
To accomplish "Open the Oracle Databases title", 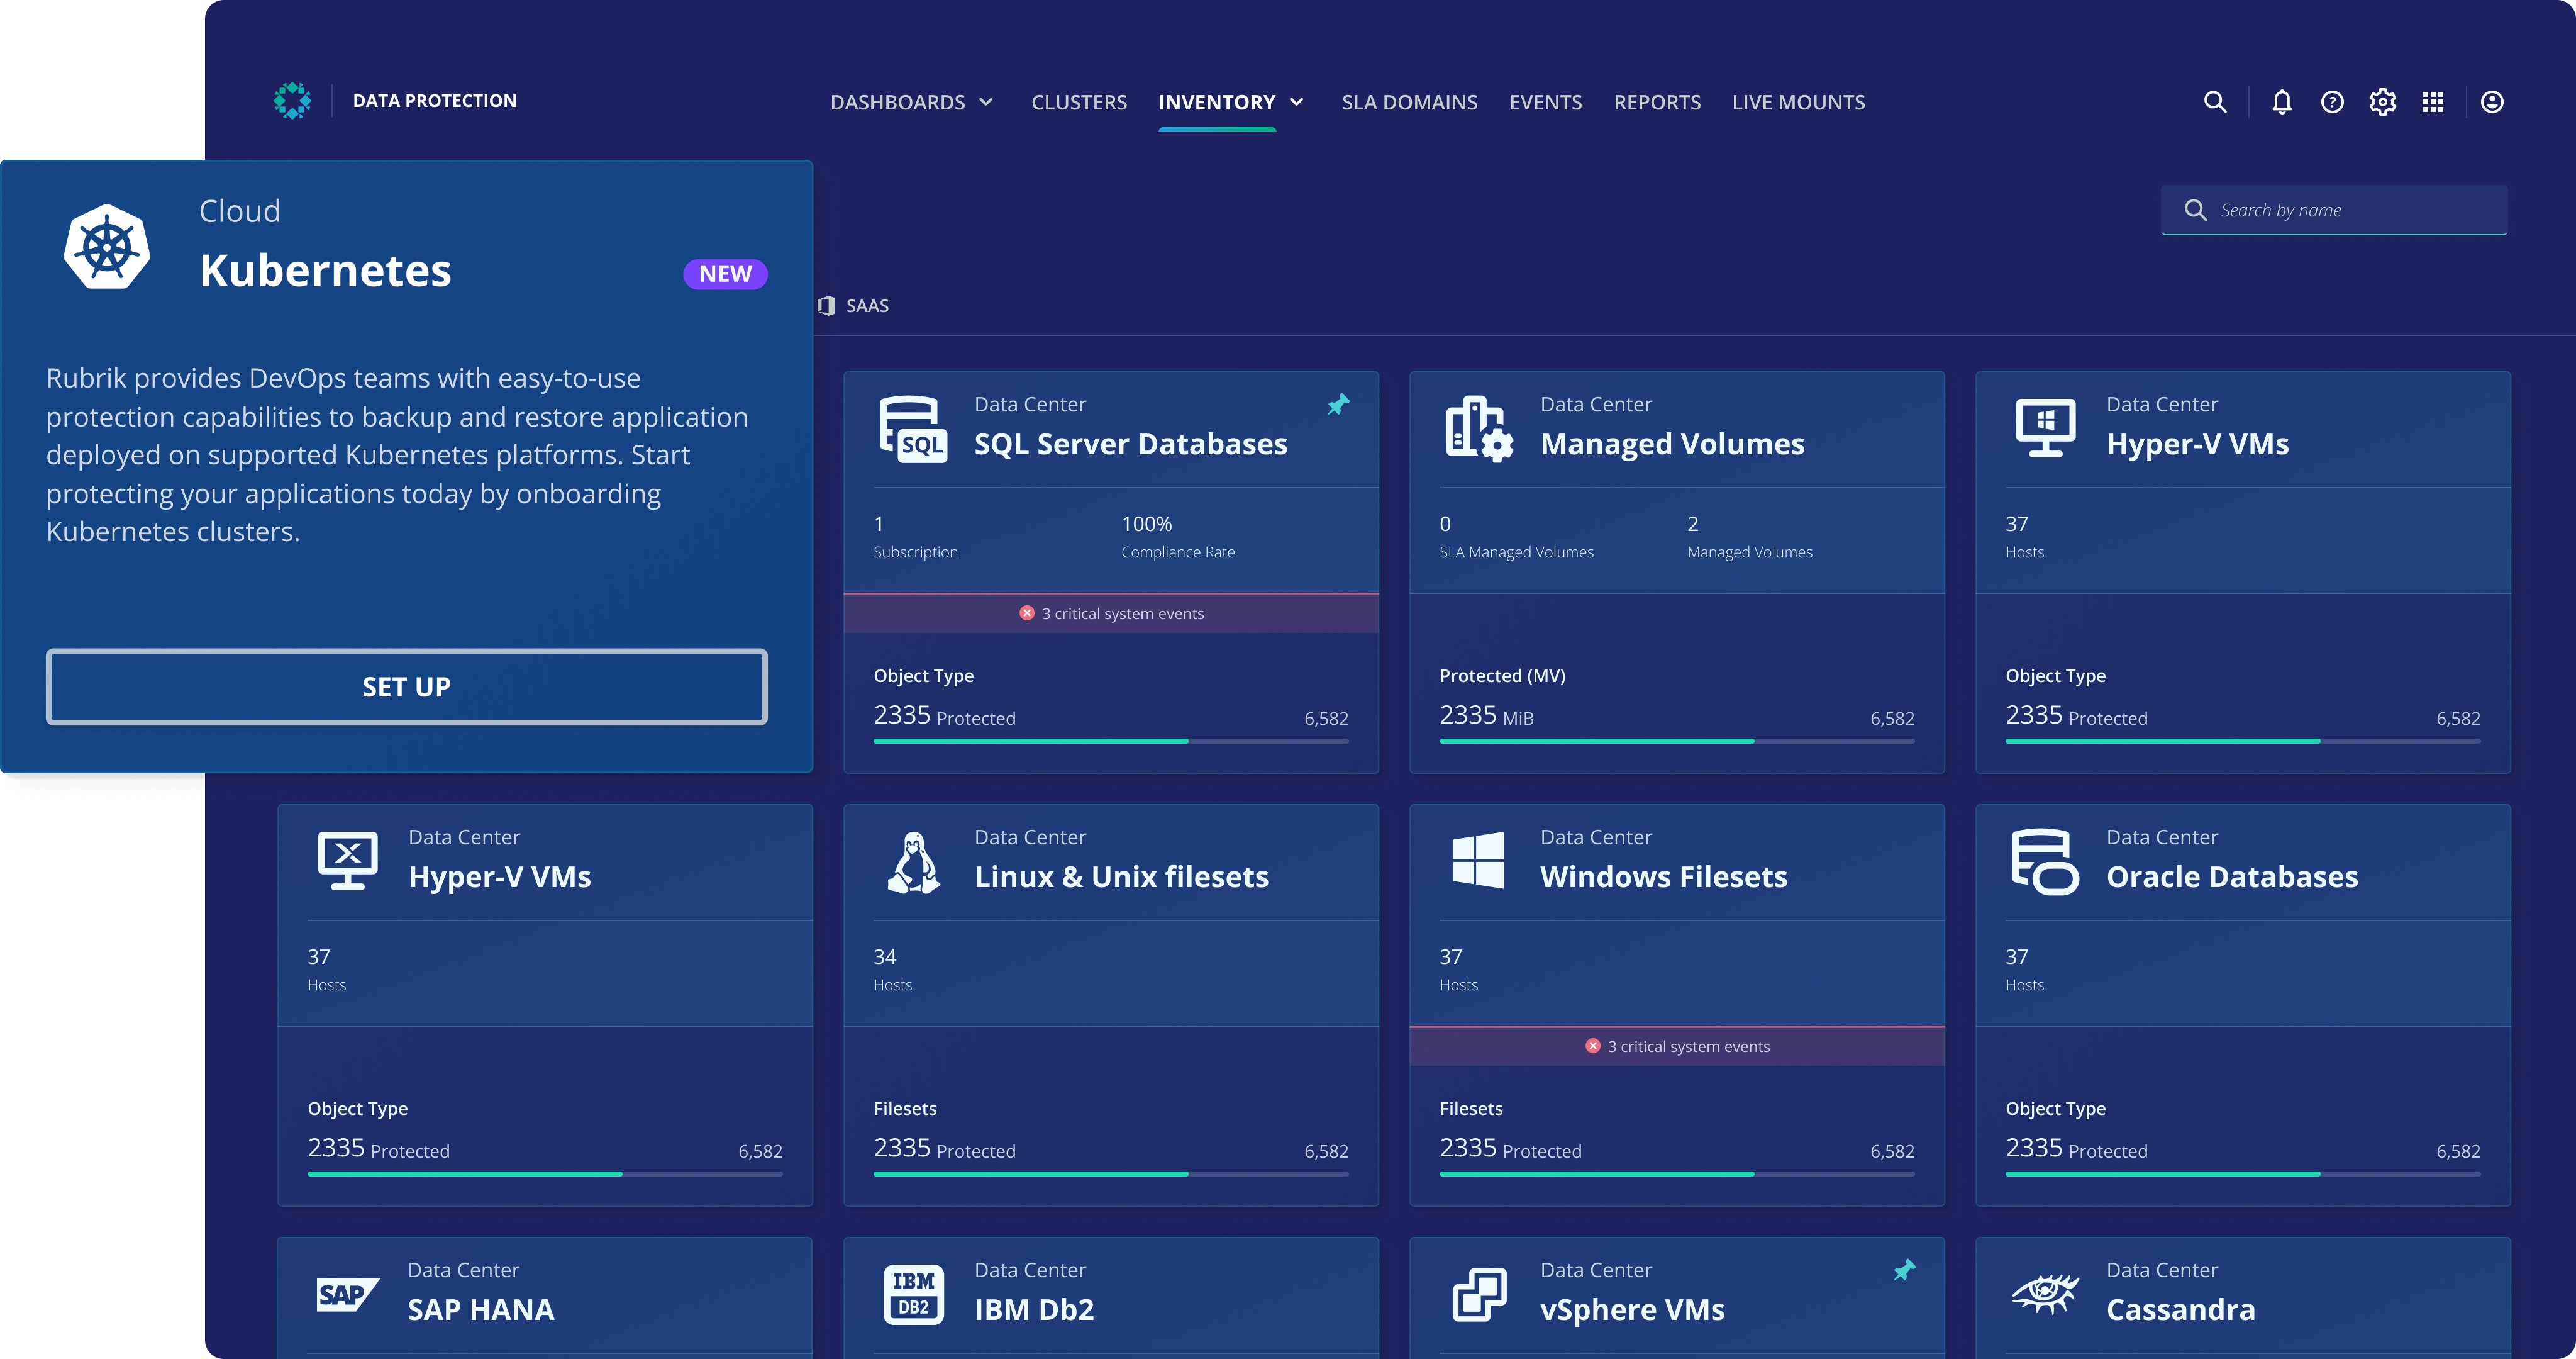I will (2232, 876).
